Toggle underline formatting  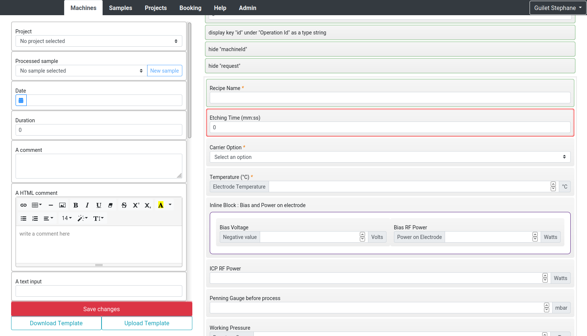[x=99, y=205]
